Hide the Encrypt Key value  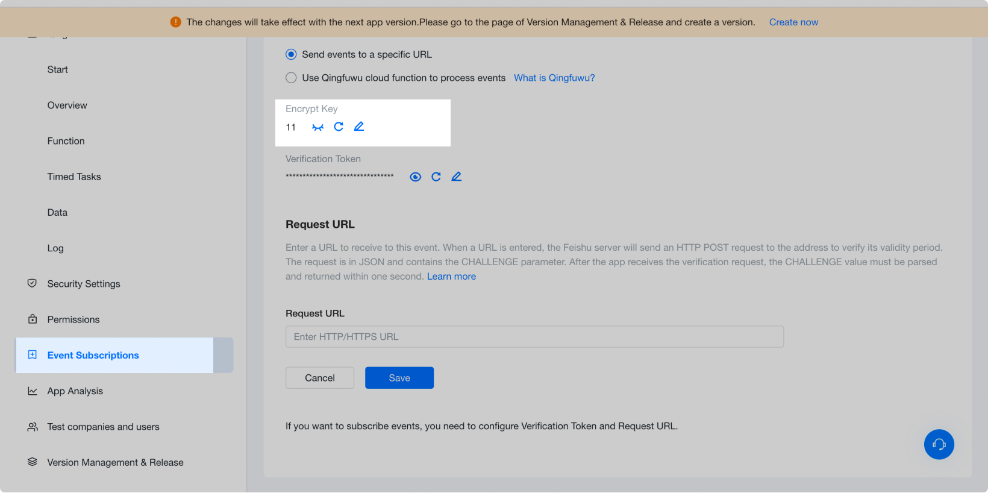[x=318, y=127]
